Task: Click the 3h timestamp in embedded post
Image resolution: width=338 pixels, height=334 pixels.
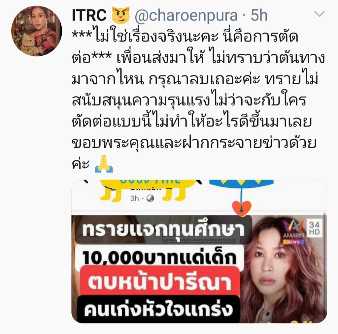Action: click(x=135, y=198)
